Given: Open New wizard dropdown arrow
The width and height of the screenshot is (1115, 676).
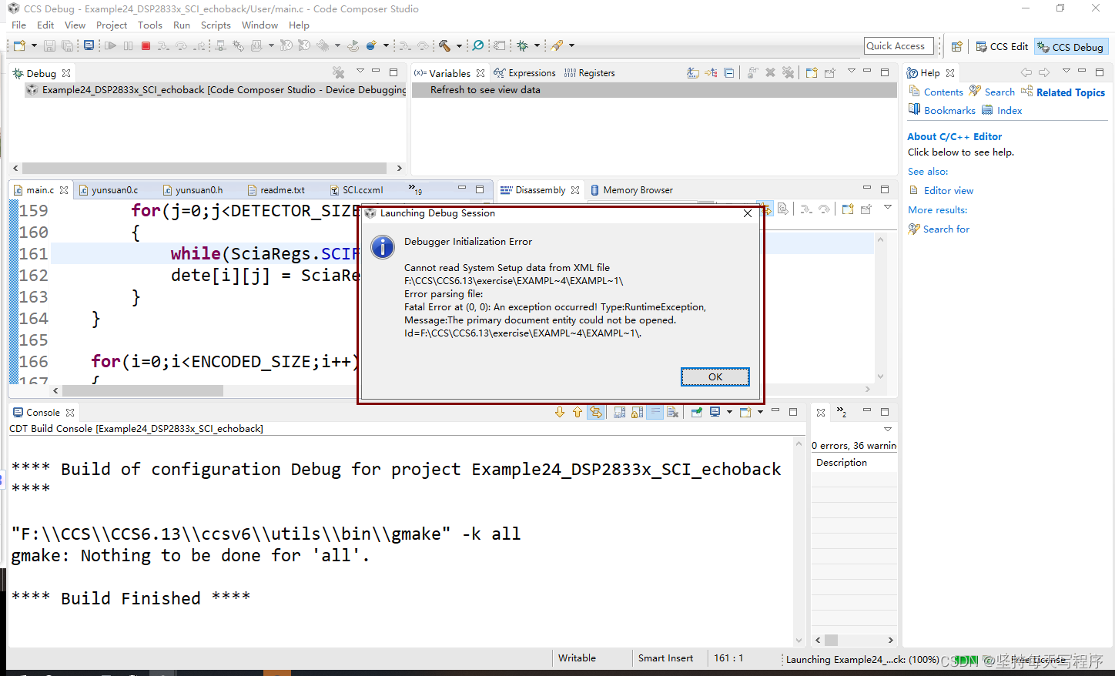Looking at the screenshot, I should [x=34, y=46].
